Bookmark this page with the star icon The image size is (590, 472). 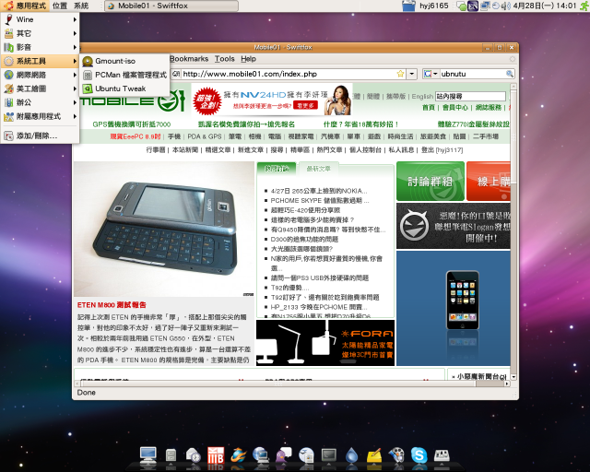coord(400,74)
